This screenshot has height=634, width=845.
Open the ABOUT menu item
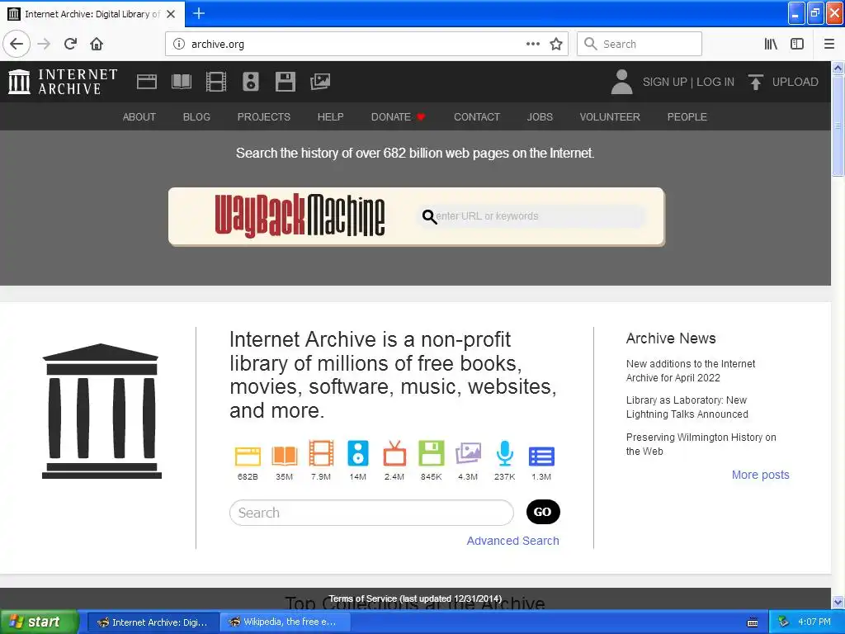(x=139, y=117)
